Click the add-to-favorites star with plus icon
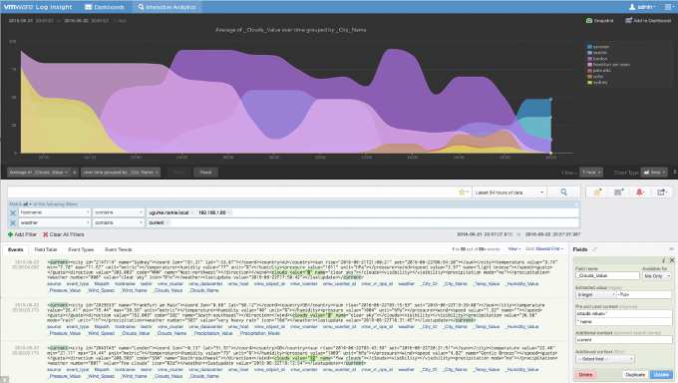This screenshot has width=678, height=383. [597, 192]
